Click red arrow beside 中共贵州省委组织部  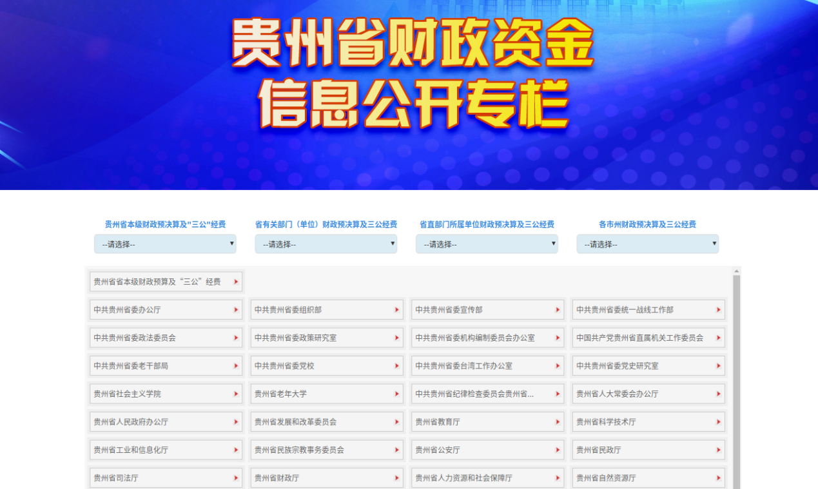(397, 310)
